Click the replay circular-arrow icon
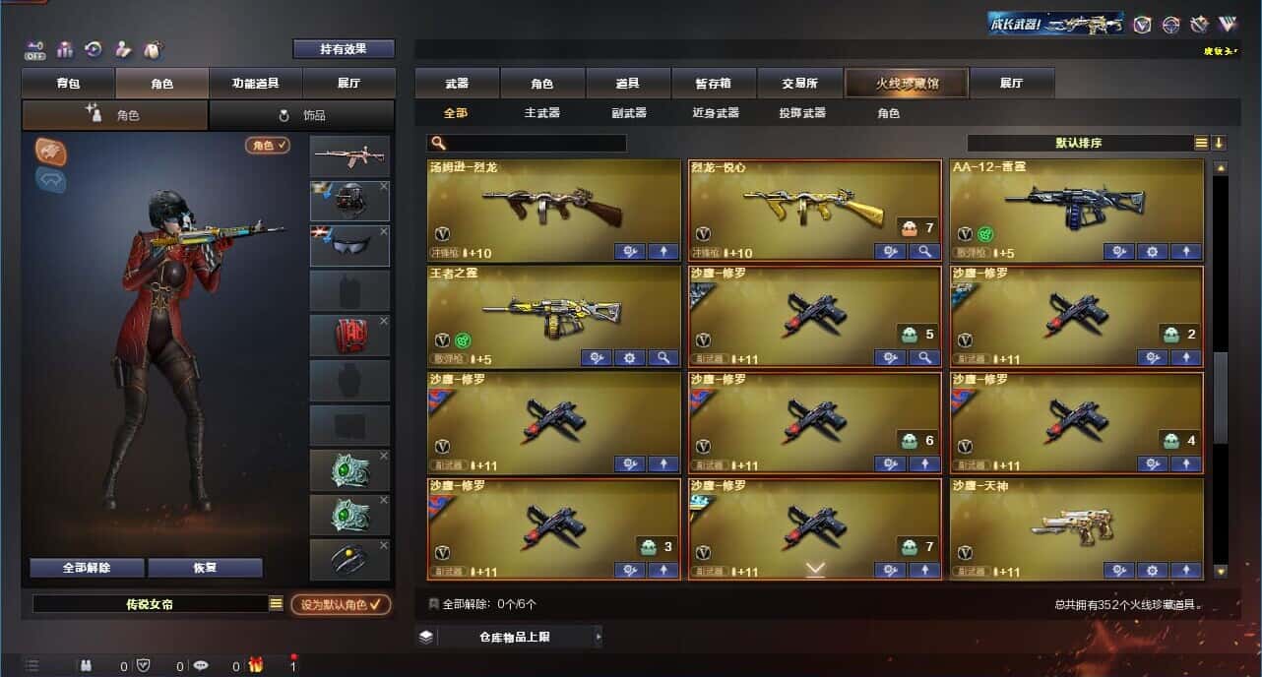This screenshot has width=1262, height=677. (95, 49)
